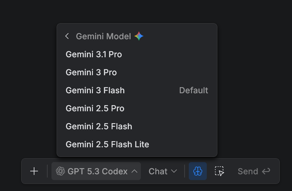Click the back chevron next to Gemini Model

coord(67,36)
